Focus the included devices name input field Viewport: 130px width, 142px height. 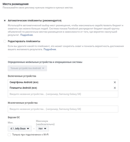click(63, 94)
